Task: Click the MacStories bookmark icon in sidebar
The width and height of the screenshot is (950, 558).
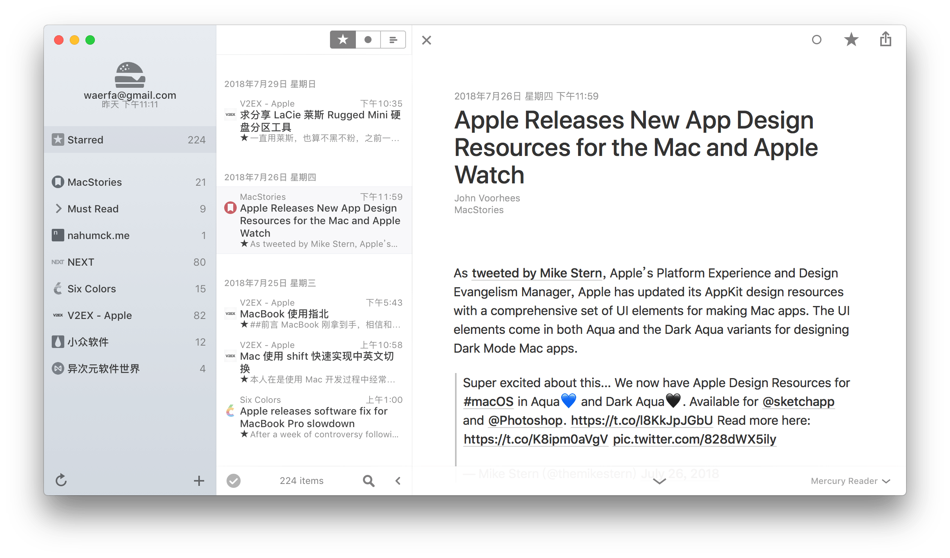Action: (58, 182)
